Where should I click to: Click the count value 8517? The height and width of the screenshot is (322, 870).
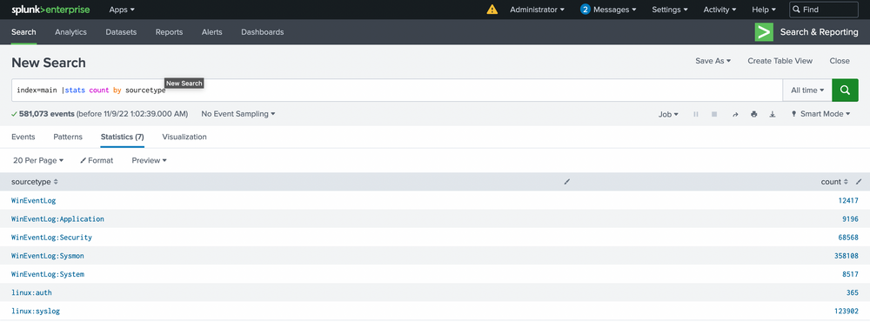point(850,274)
